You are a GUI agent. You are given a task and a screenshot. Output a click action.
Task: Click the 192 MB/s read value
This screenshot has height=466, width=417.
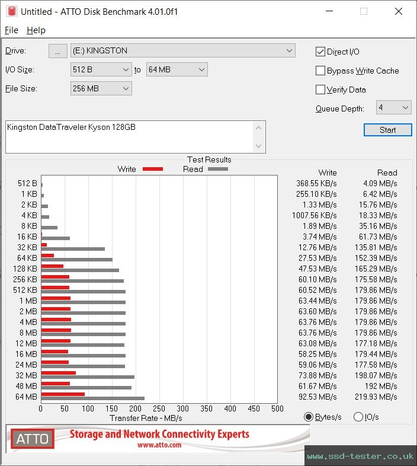click(x=381, y=386)
